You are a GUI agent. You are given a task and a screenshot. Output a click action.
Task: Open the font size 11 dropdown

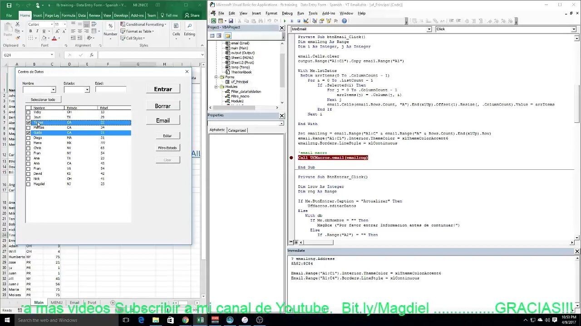pyautogui.click(x=65, y=24)
